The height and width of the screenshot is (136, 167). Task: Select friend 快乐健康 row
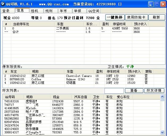[x=81, y=129]
